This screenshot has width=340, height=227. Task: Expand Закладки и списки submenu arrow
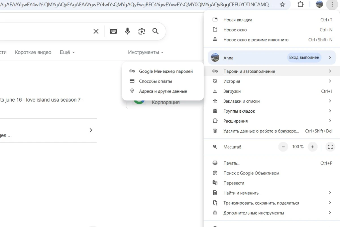point(330,101)
